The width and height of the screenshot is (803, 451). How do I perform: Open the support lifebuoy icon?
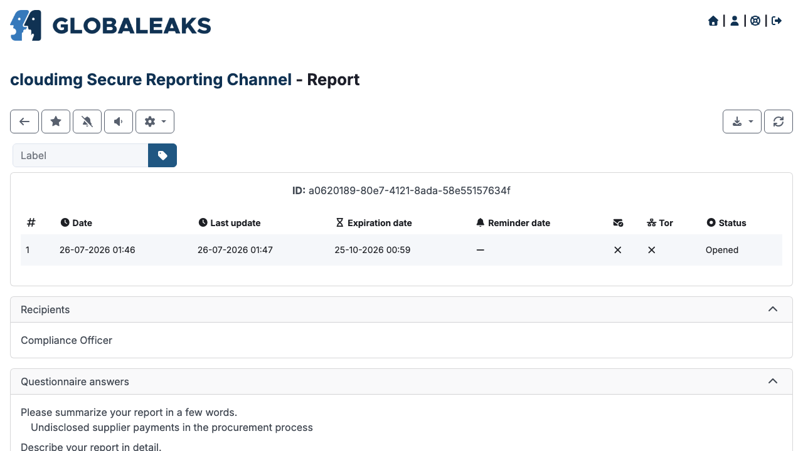coord(755,21)
